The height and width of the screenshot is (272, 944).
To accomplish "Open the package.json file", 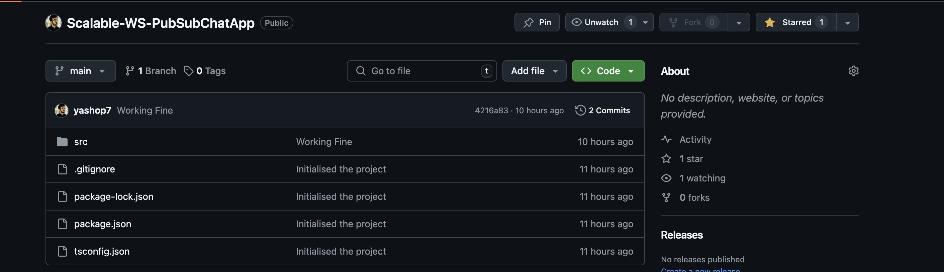I will [x=103, y=224].
